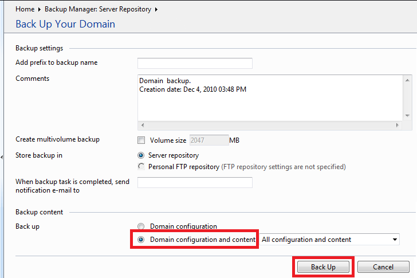The width and height of the screenshot is (417, 278).
Task: Select Server repository storage option
Action: tap(141, 155)
